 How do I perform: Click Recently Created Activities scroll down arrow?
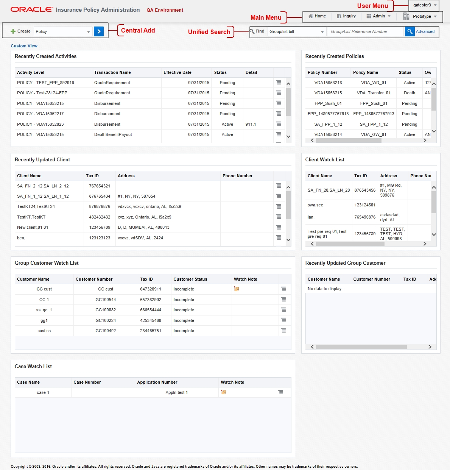288,137
